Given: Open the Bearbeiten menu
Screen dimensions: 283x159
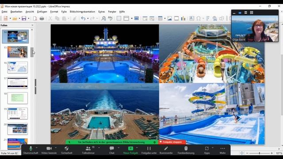Looking at the screenshot, I should 16,11.
